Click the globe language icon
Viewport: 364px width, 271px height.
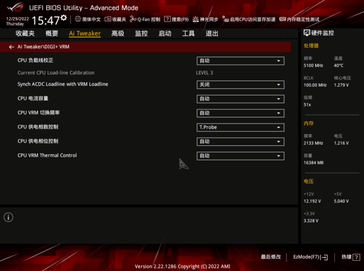(78, 19)
